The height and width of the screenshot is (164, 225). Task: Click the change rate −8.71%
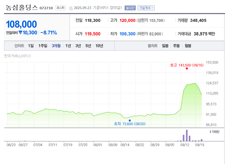49,33
